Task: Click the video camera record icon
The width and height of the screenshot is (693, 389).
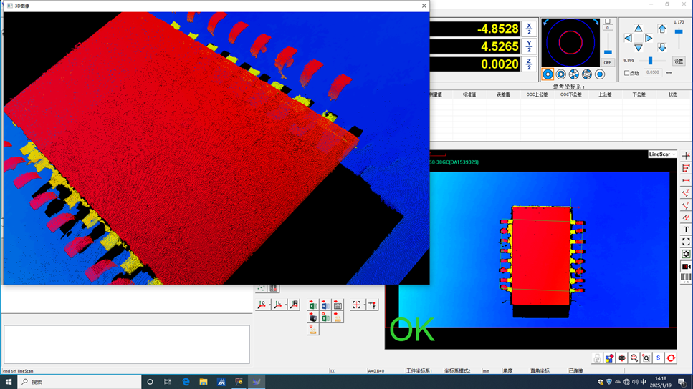Action: 686,266
